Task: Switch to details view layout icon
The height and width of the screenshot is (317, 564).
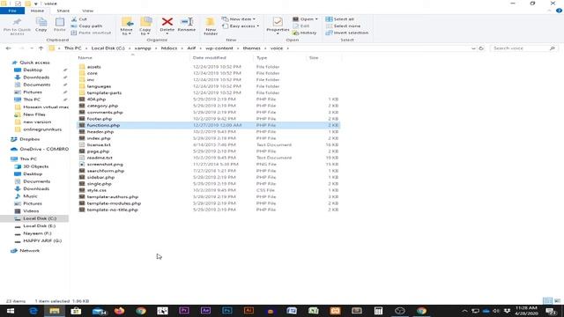Action: click(x=547, y=301)
